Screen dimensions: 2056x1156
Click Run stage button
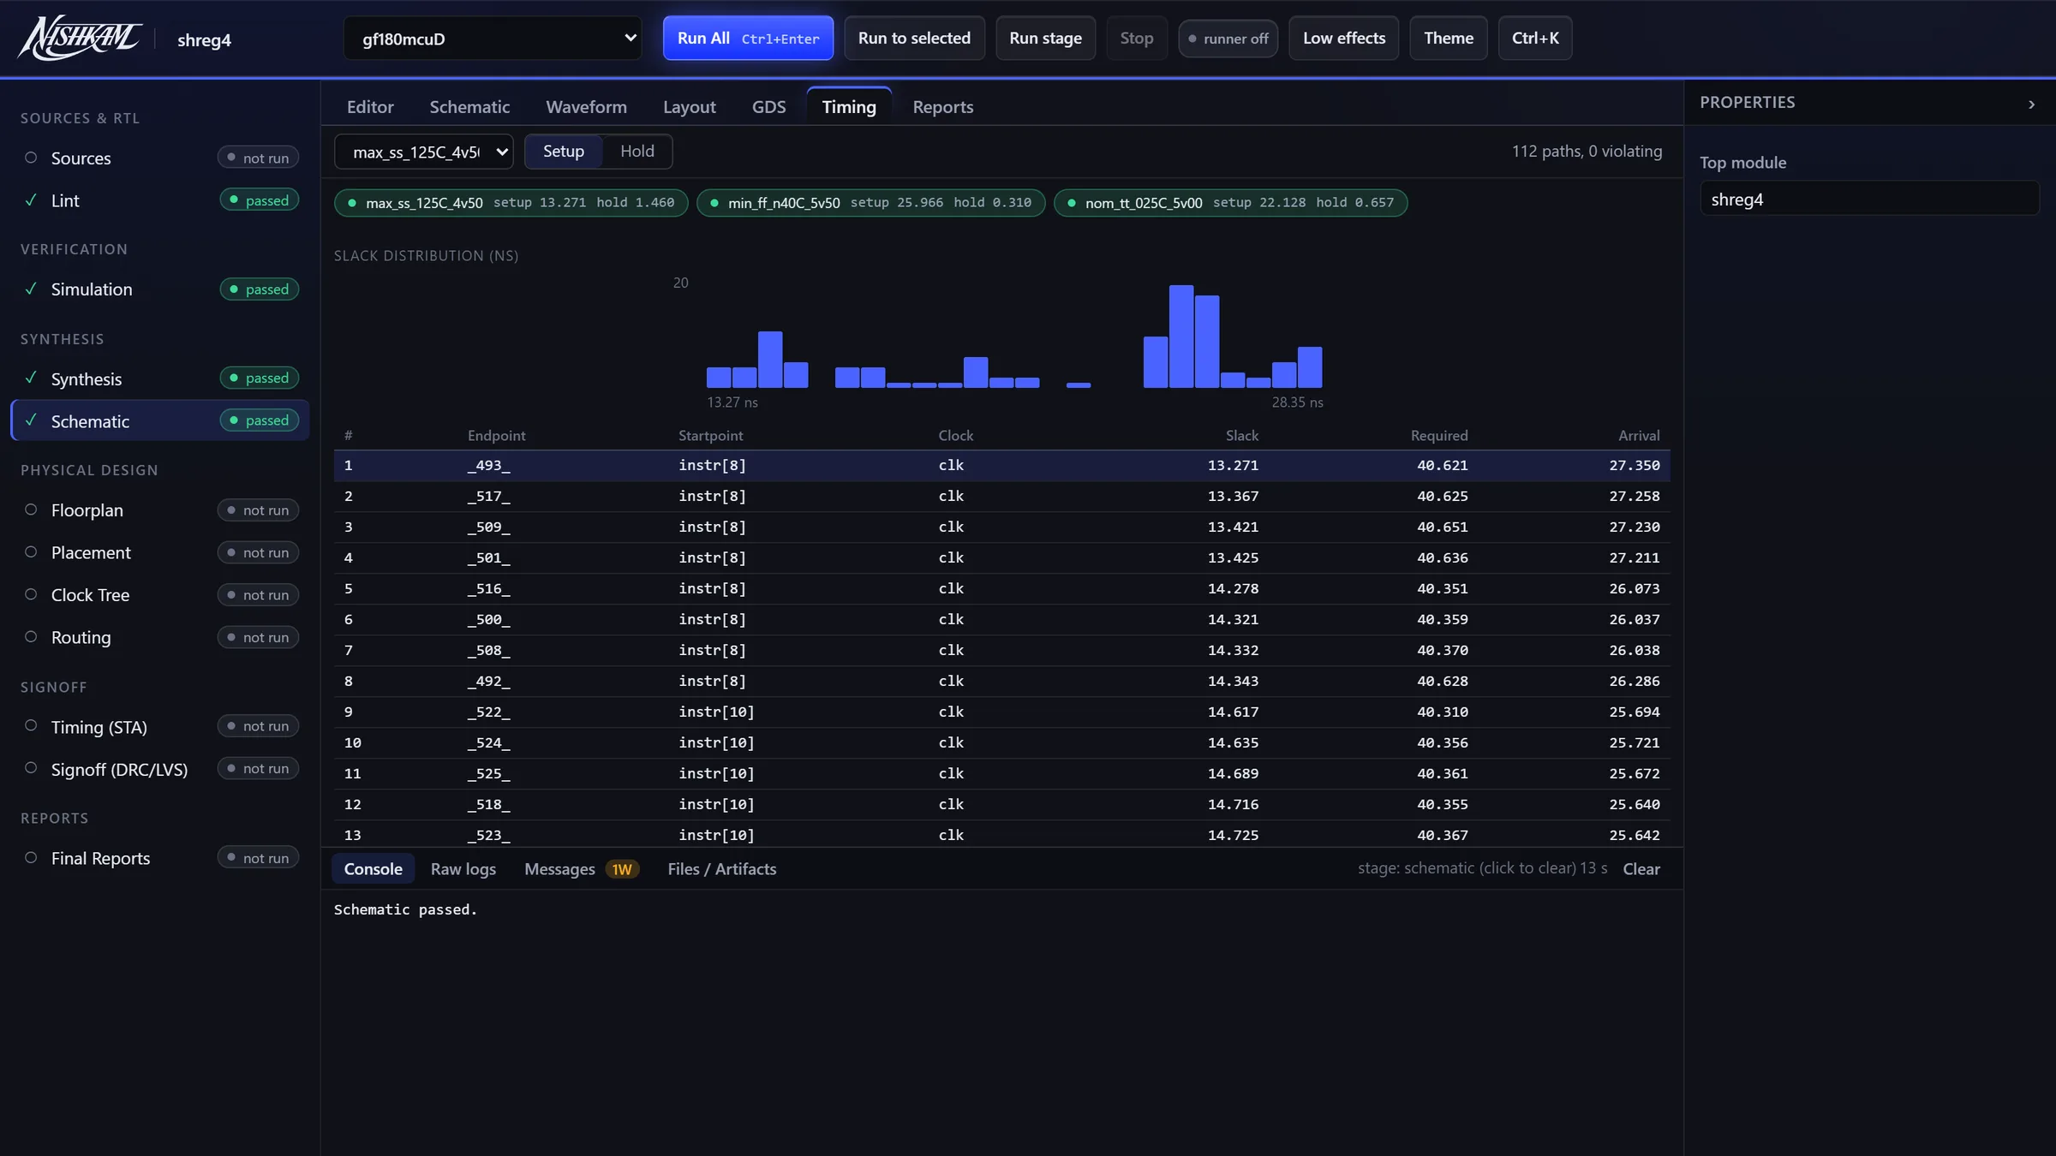[x=1045, y=39]
